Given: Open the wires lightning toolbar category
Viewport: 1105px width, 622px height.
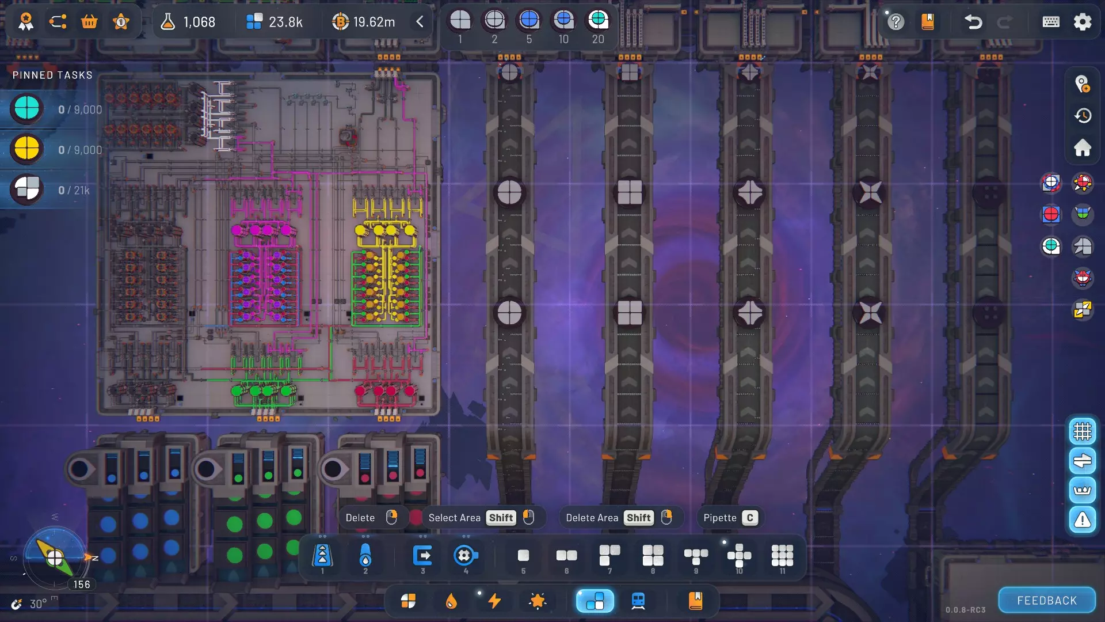Looking at the screenshot, I should pyautogui.click(x=494, y=601).
